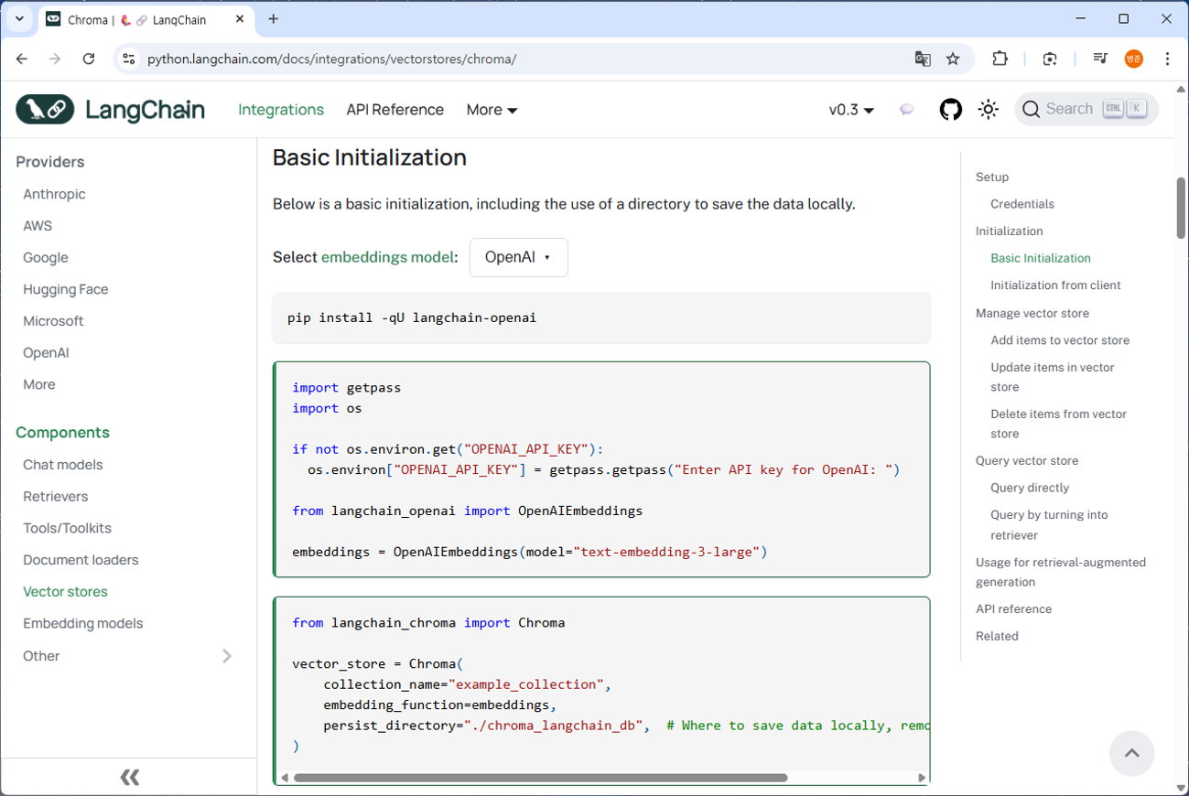Screen dimensions: 1189x796
Task: Open the site information icon in address bar
Action: click(129, 59)
